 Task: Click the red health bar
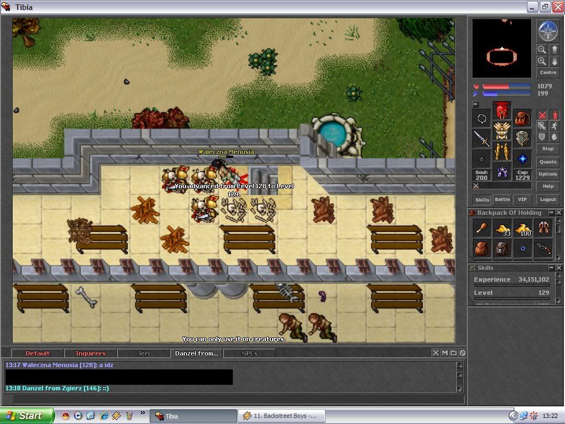[507, 87]
